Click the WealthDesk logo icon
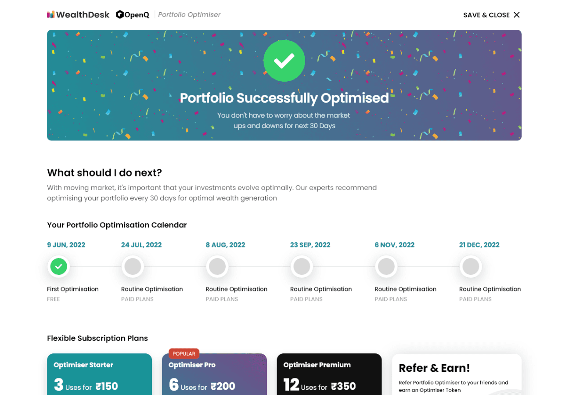Screen dimensions: 569x395 51,14
